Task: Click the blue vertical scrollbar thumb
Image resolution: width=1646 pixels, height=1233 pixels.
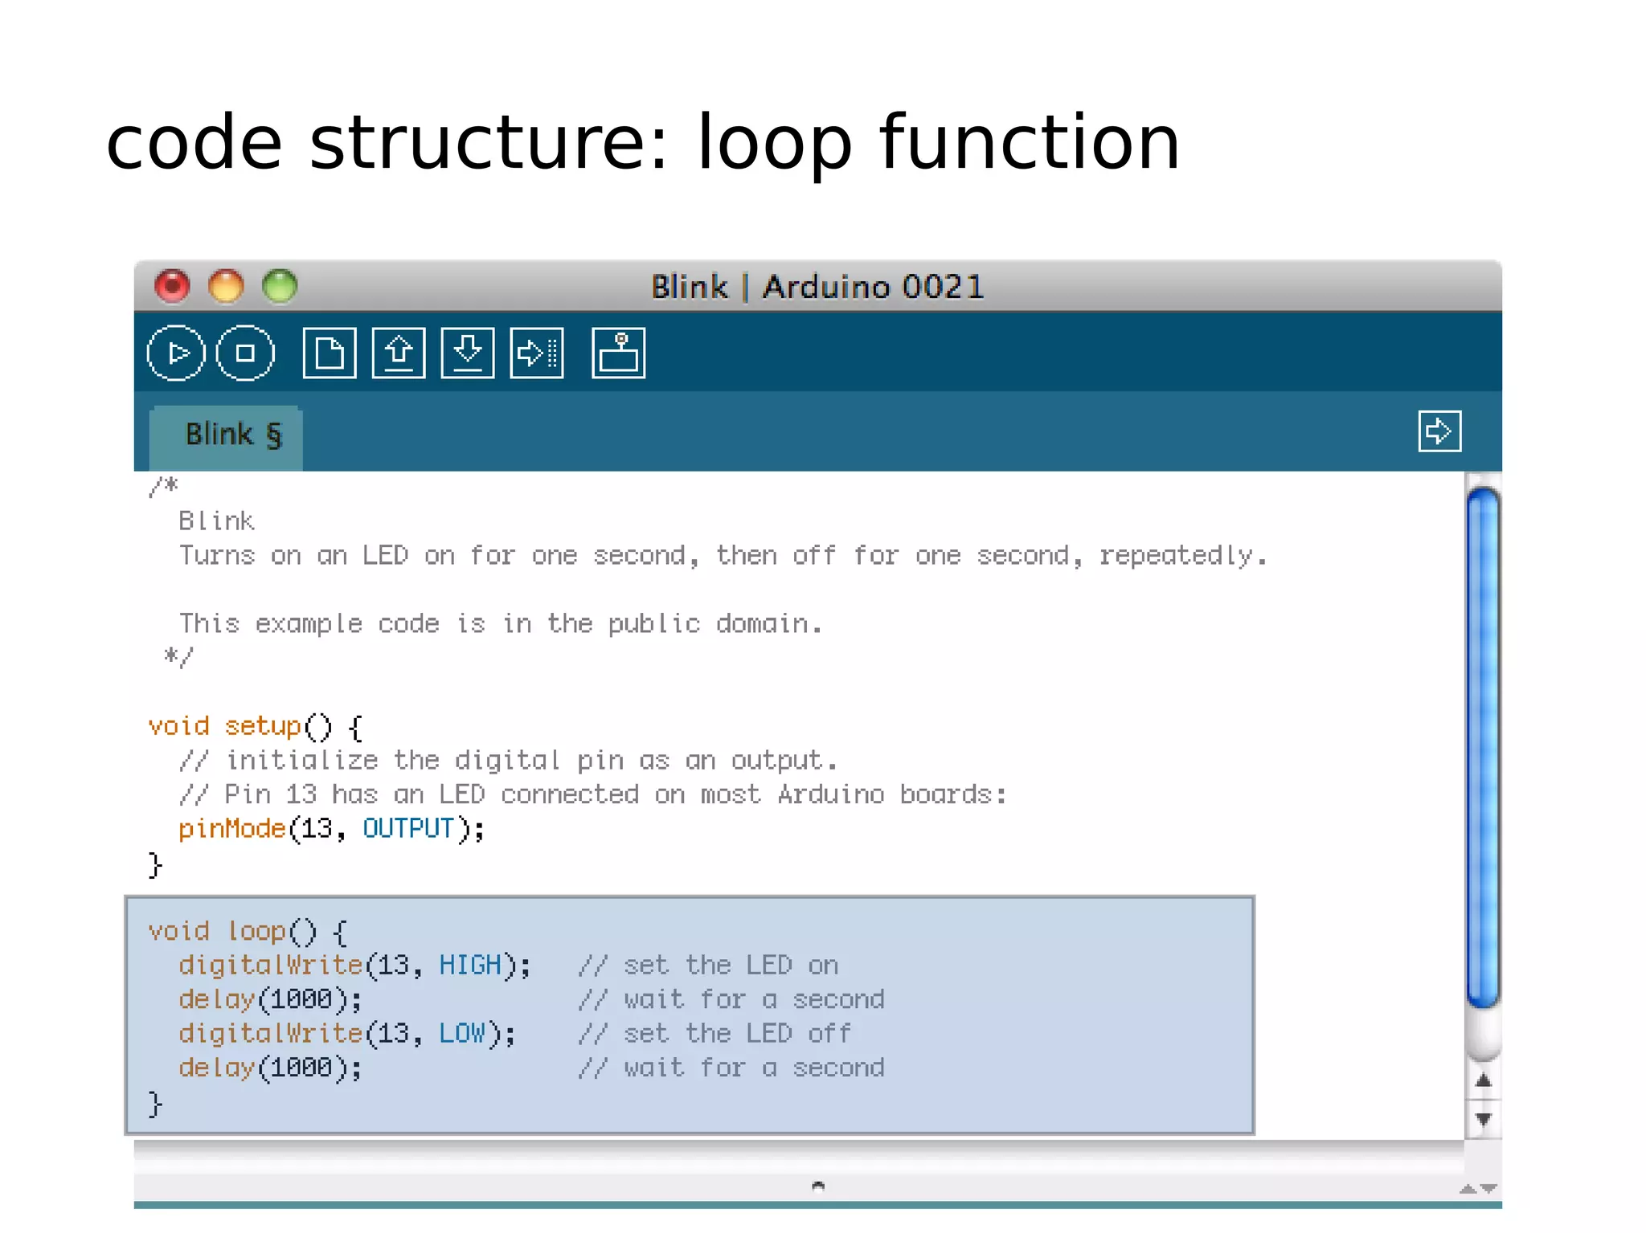Action: (x=1483, y=747)
